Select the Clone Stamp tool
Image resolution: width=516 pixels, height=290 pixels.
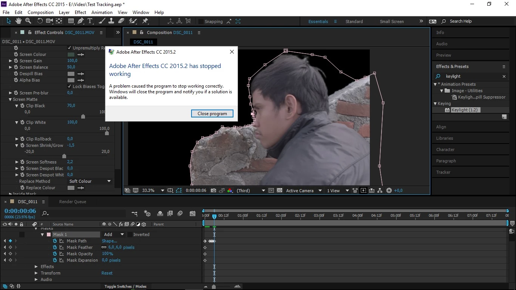[111, 21]
